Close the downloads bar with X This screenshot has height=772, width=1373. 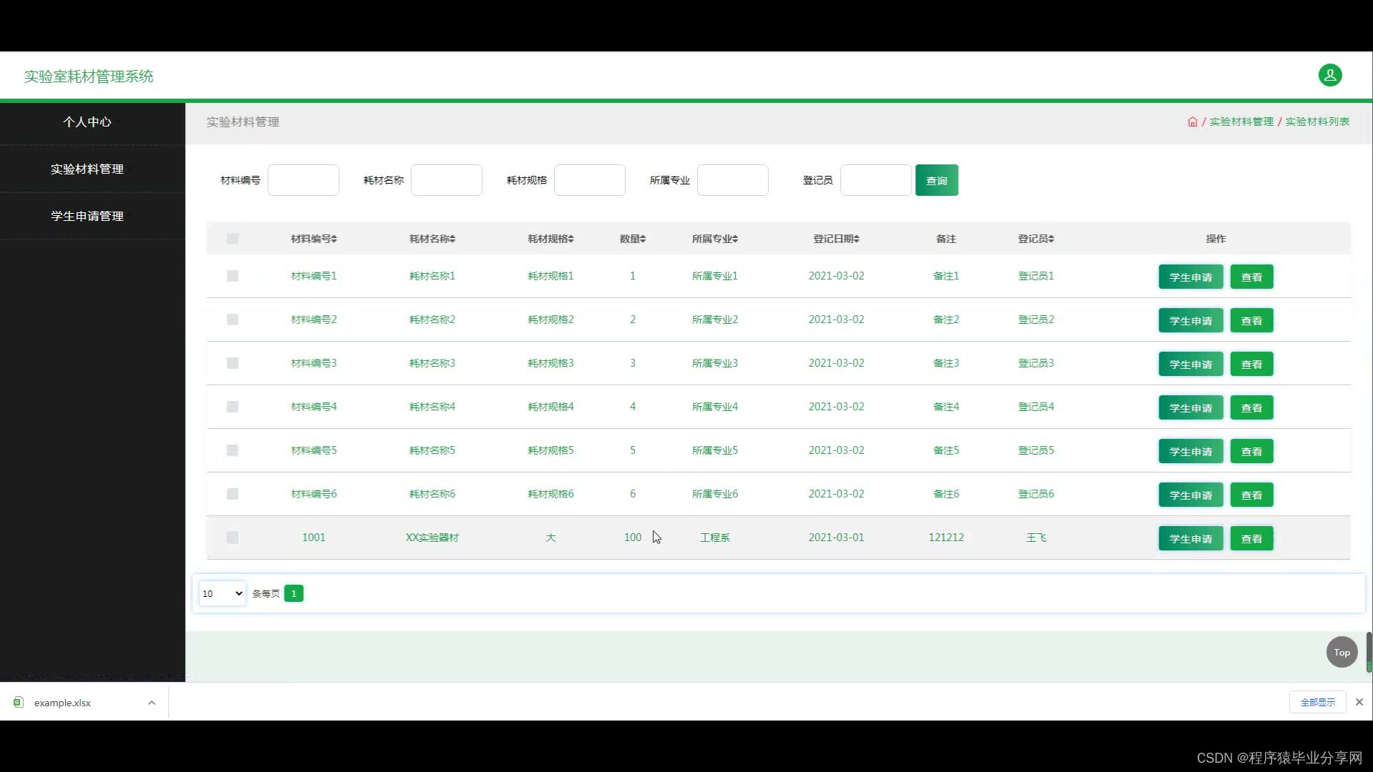point(1359,702)
